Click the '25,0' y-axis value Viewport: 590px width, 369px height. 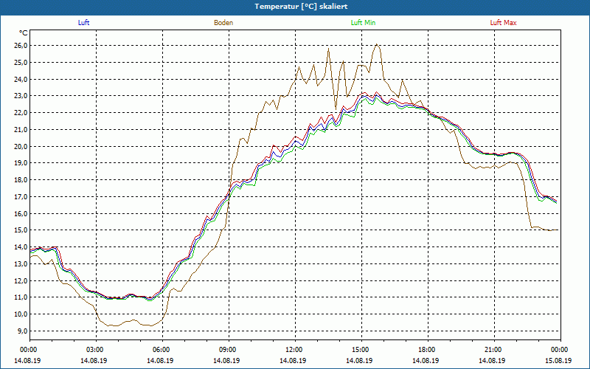click(x=21, y=63)
